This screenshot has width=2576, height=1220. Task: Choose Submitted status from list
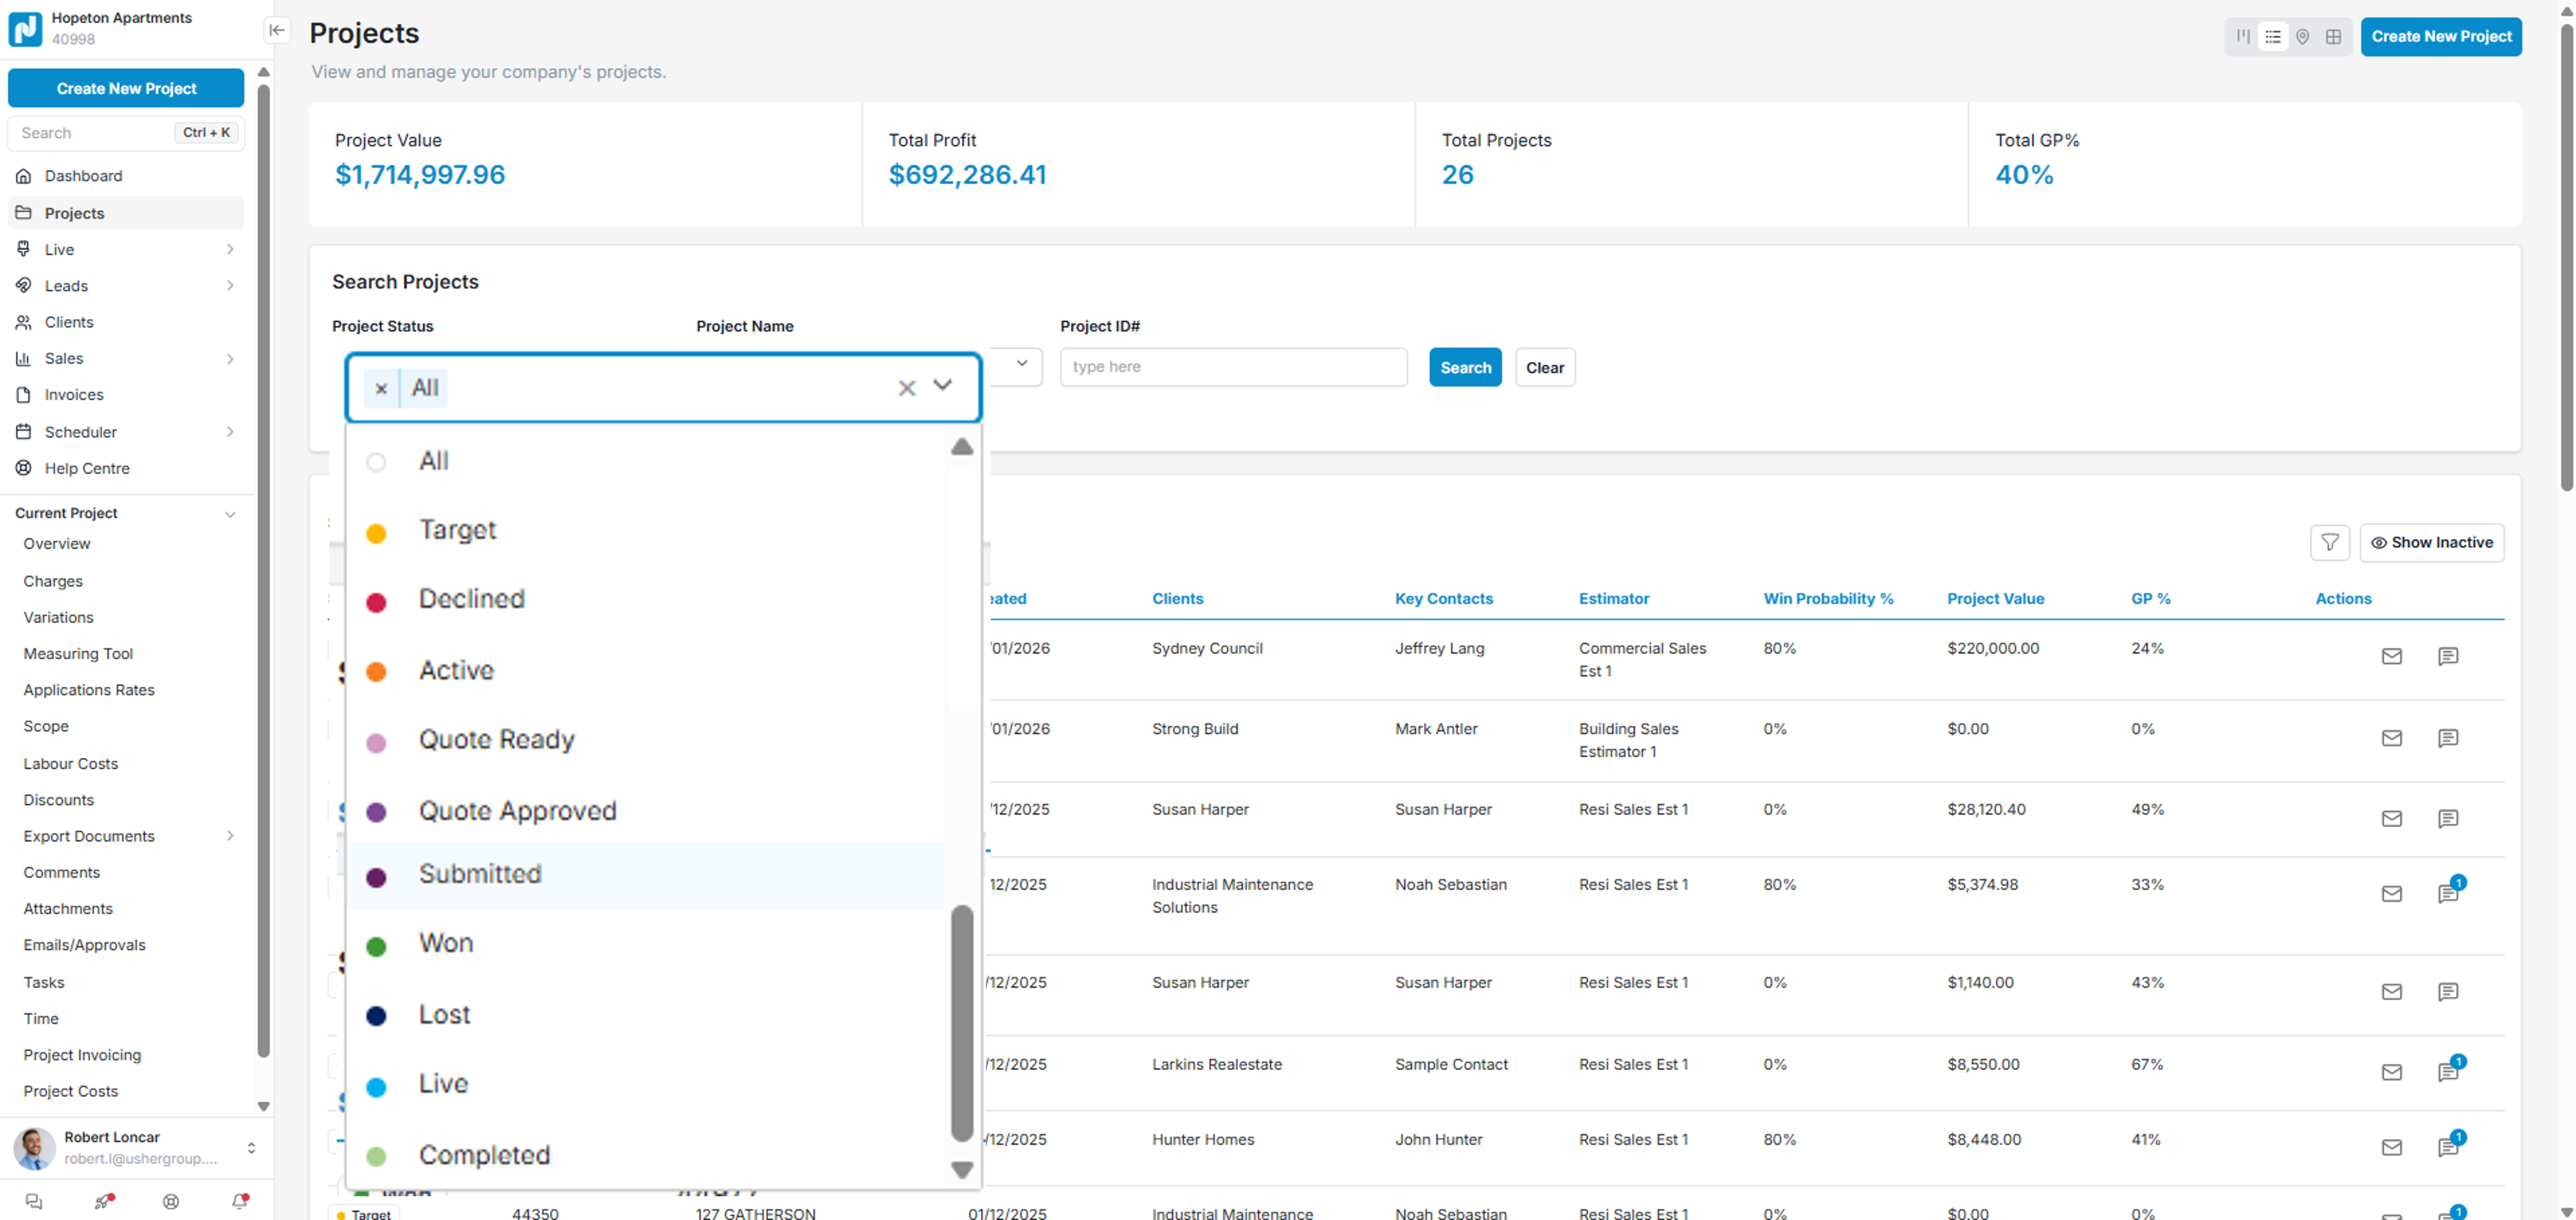[480, 874]
